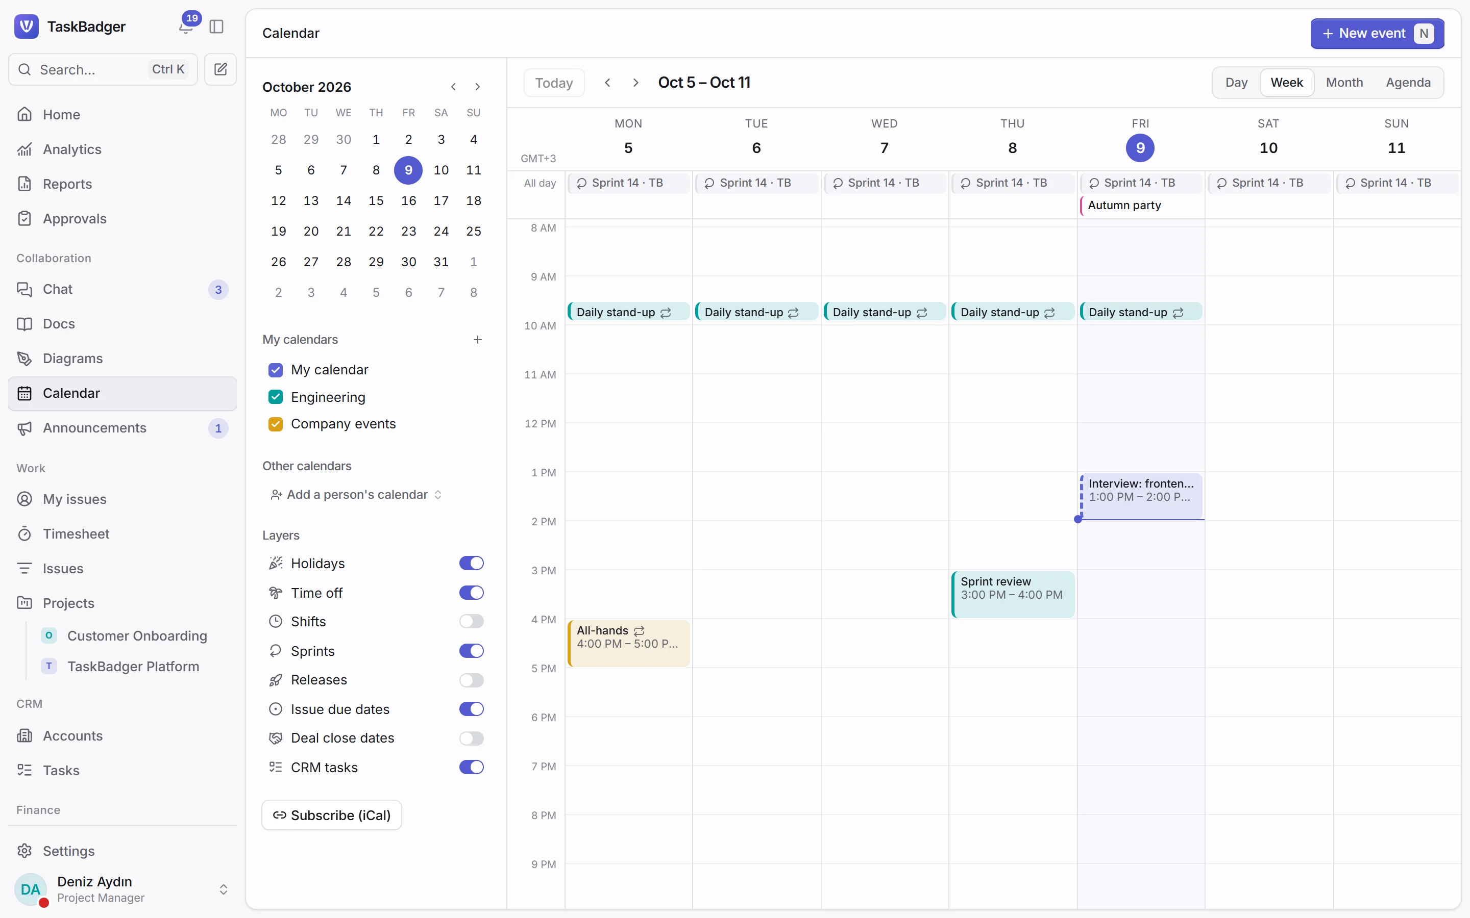
Task: Open Analytics page
Action: pyautogui.click(x=122, y=149)
